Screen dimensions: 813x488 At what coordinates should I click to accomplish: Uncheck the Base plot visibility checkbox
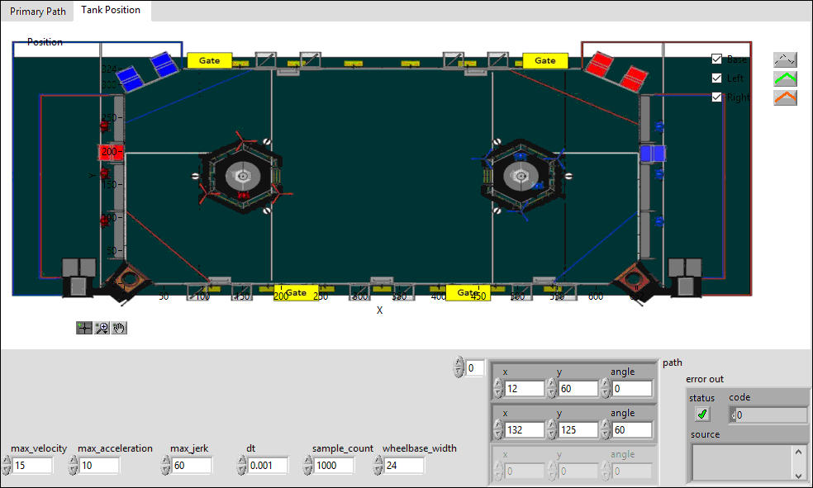point(717,59)
